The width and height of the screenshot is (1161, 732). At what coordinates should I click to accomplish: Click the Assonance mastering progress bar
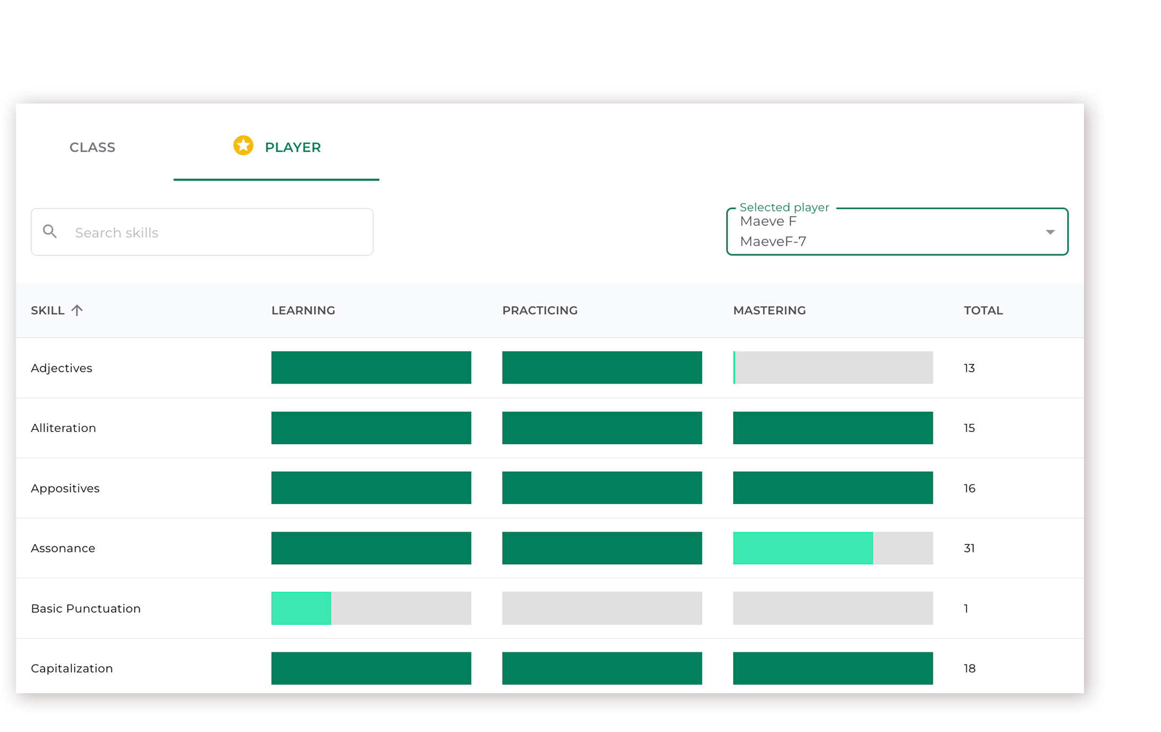832,548
